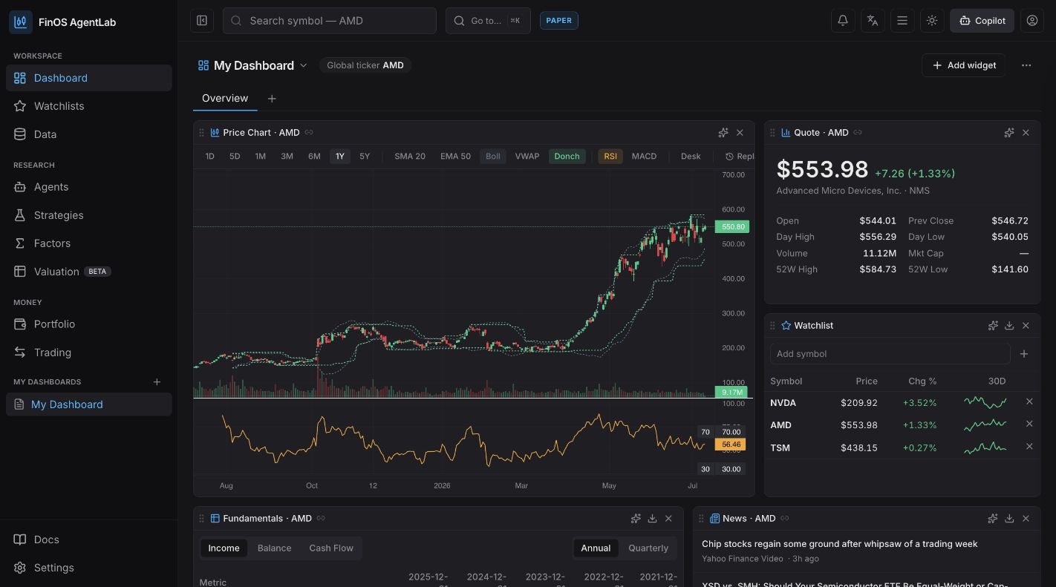
Task: Select the 3M chart range
Action: (x=287, y=157)
